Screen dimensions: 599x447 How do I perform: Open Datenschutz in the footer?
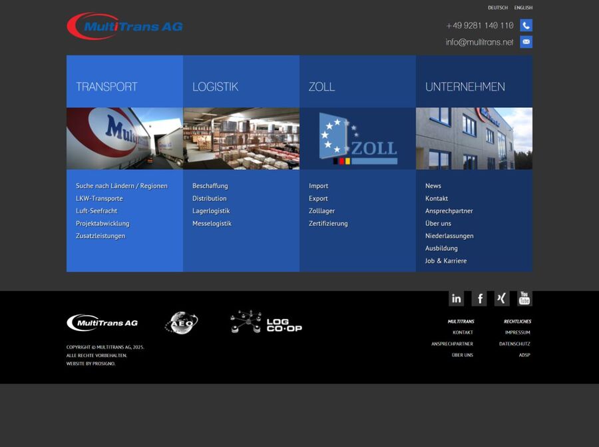(x=514, y=344)
